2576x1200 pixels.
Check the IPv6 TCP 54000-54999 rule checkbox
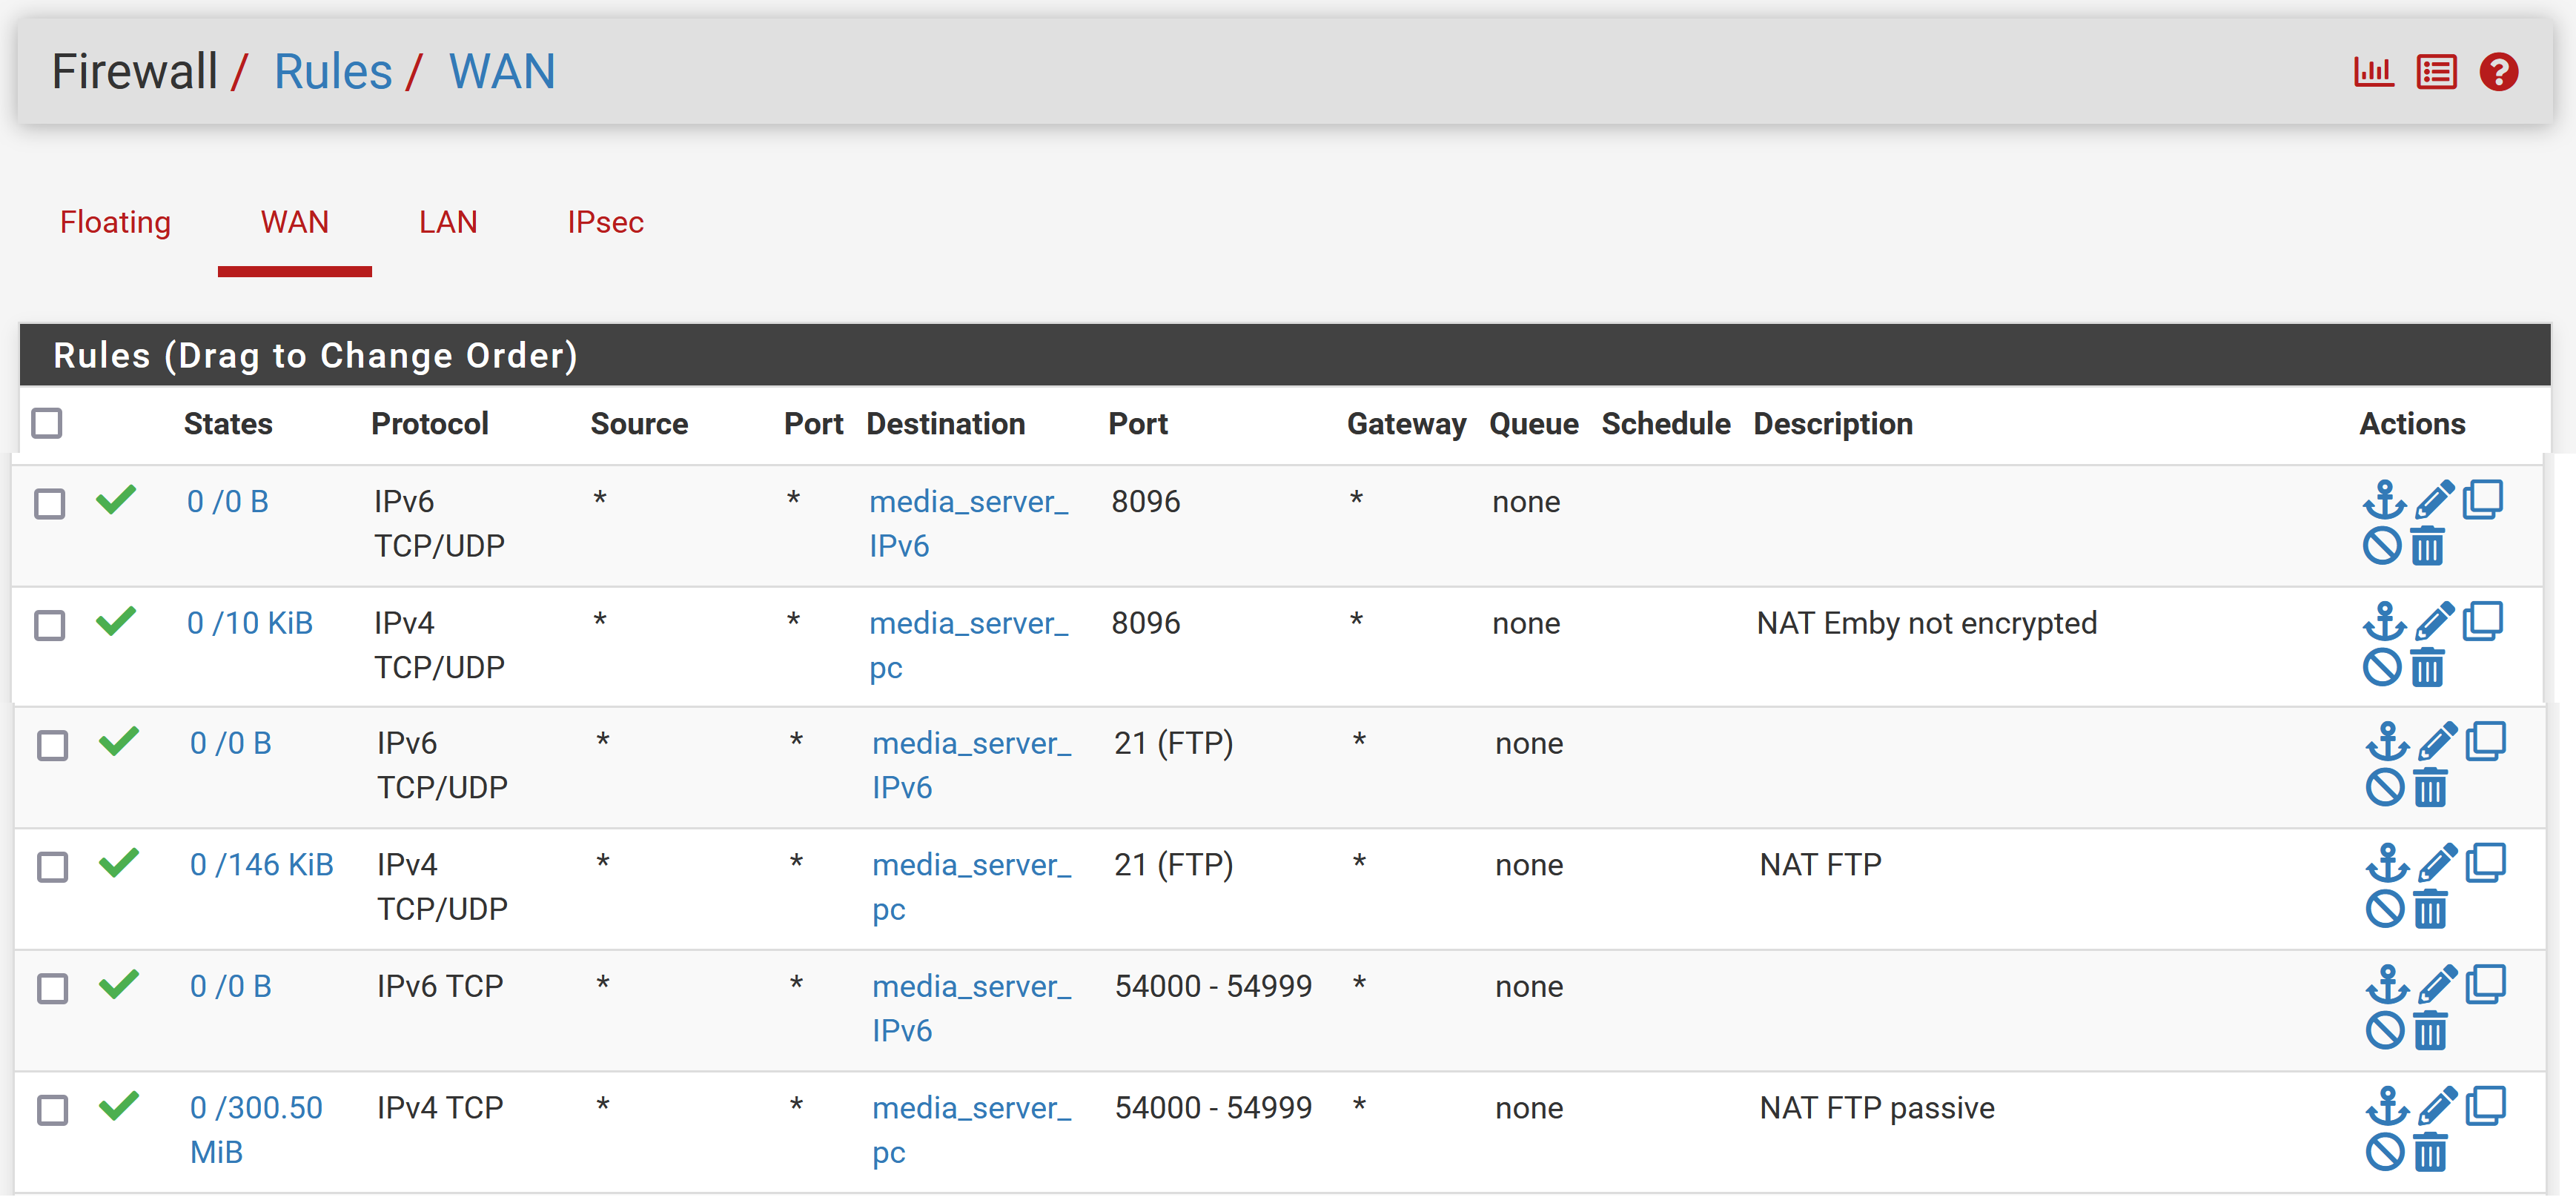53,990
